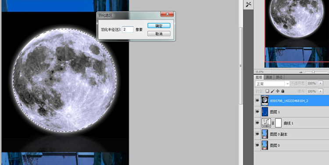Click the tools icon above the navigator
This screenshot has width=329, height=165.
(248, 4)
